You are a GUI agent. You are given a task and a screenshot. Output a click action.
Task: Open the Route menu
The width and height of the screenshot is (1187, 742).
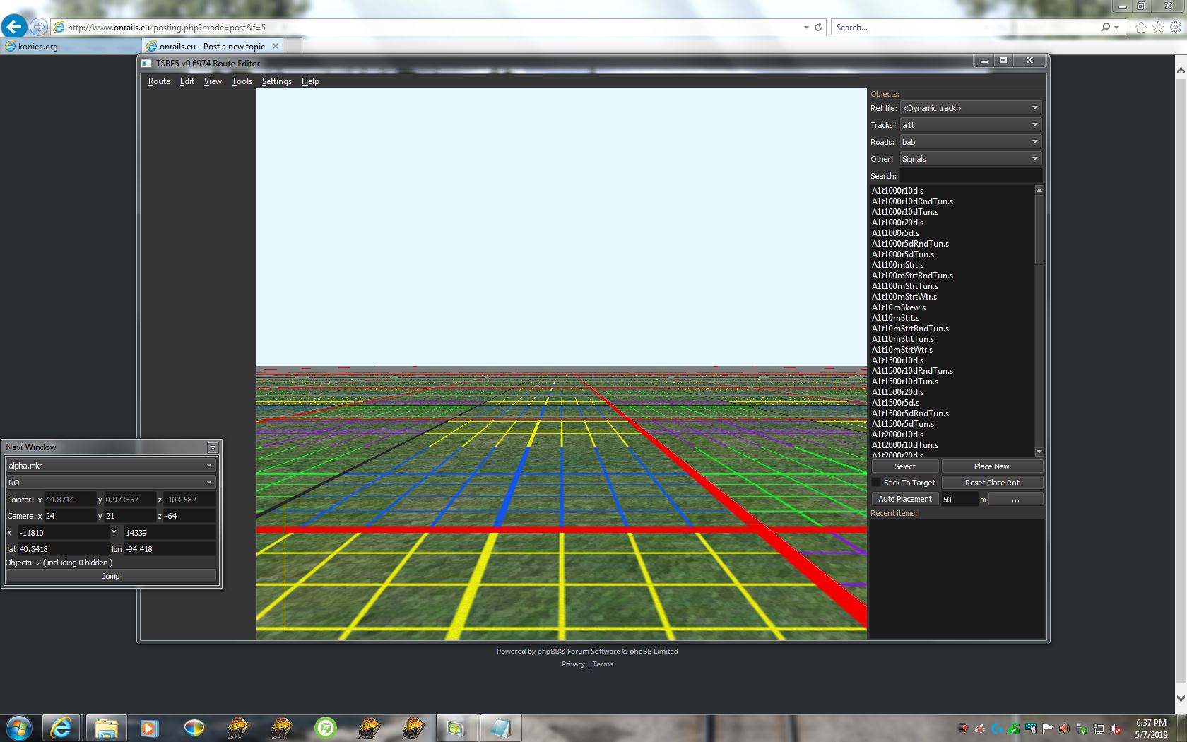point(159,81)
